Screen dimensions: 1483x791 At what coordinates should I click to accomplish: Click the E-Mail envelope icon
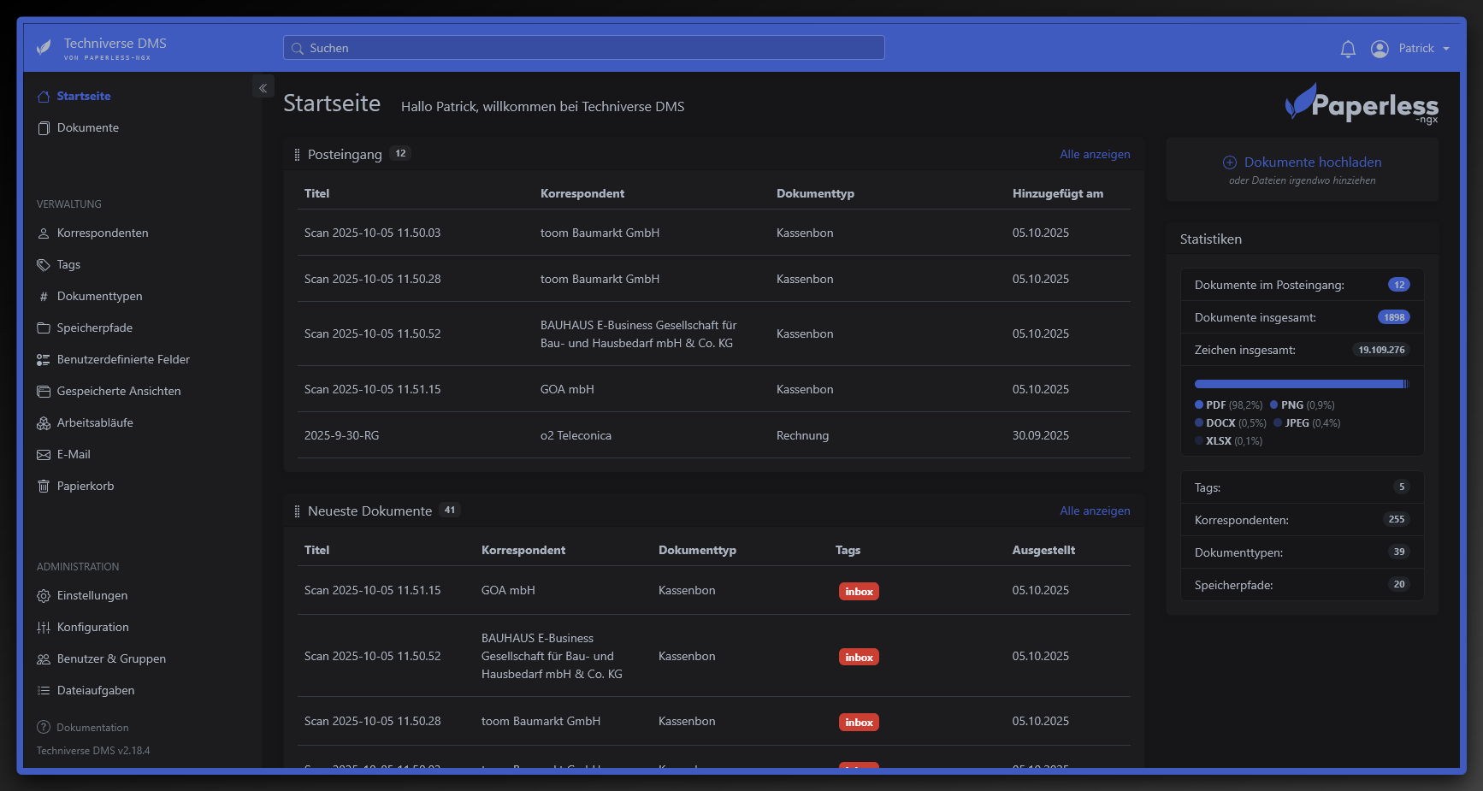(43, 454)
